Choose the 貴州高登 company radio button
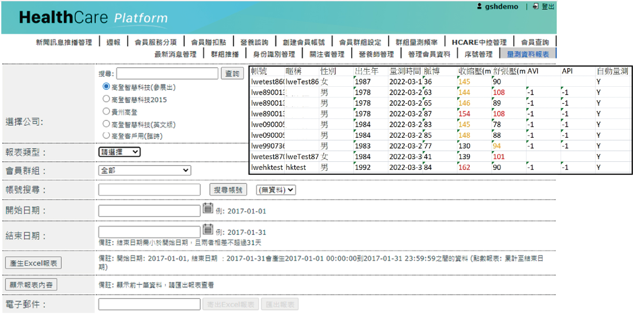The height and width of the screenshot is (314, 633). click(x=106, y=111)
